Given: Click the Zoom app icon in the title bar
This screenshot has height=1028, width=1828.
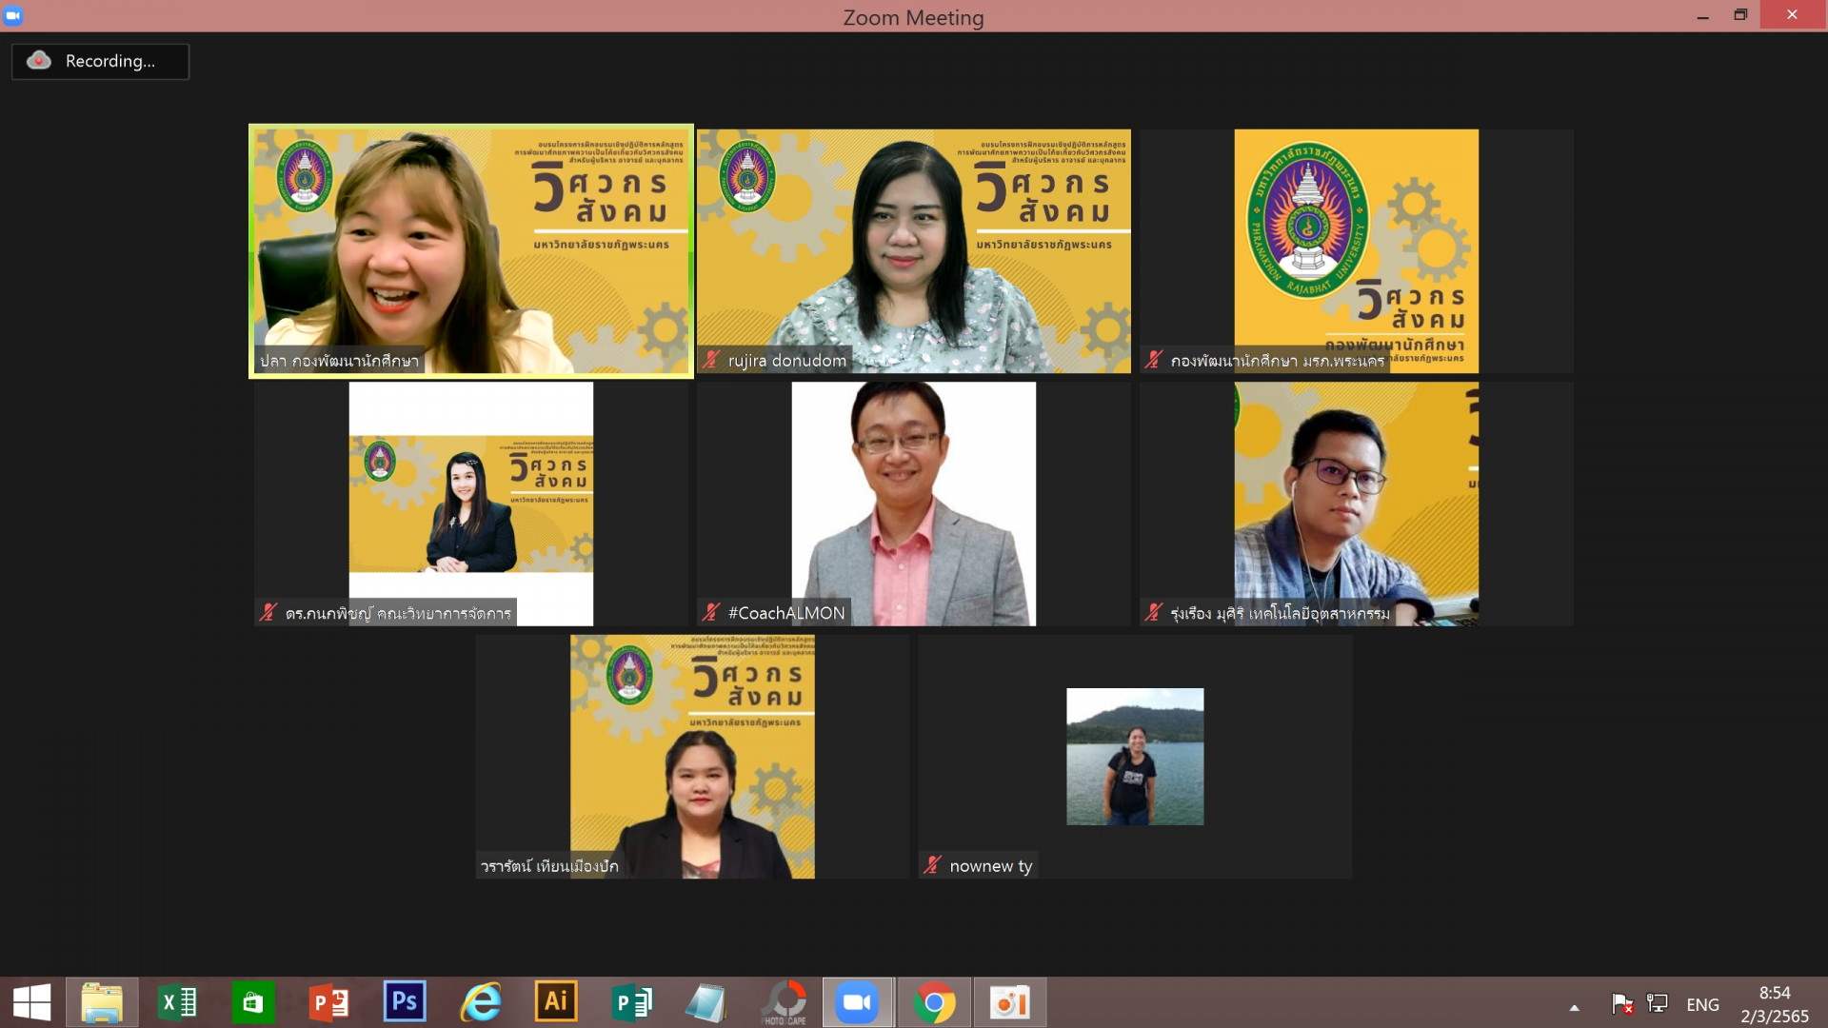Looking at the screenshot, I should [13, 15].
